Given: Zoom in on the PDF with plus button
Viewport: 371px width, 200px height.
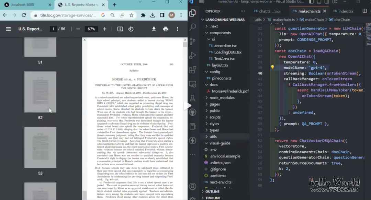Looking at the screenshot, I should tap(105, 29).
